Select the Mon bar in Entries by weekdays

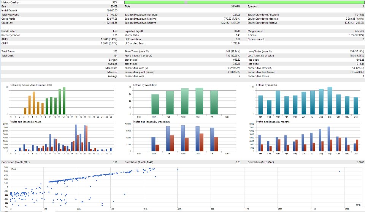coord(155,104)
